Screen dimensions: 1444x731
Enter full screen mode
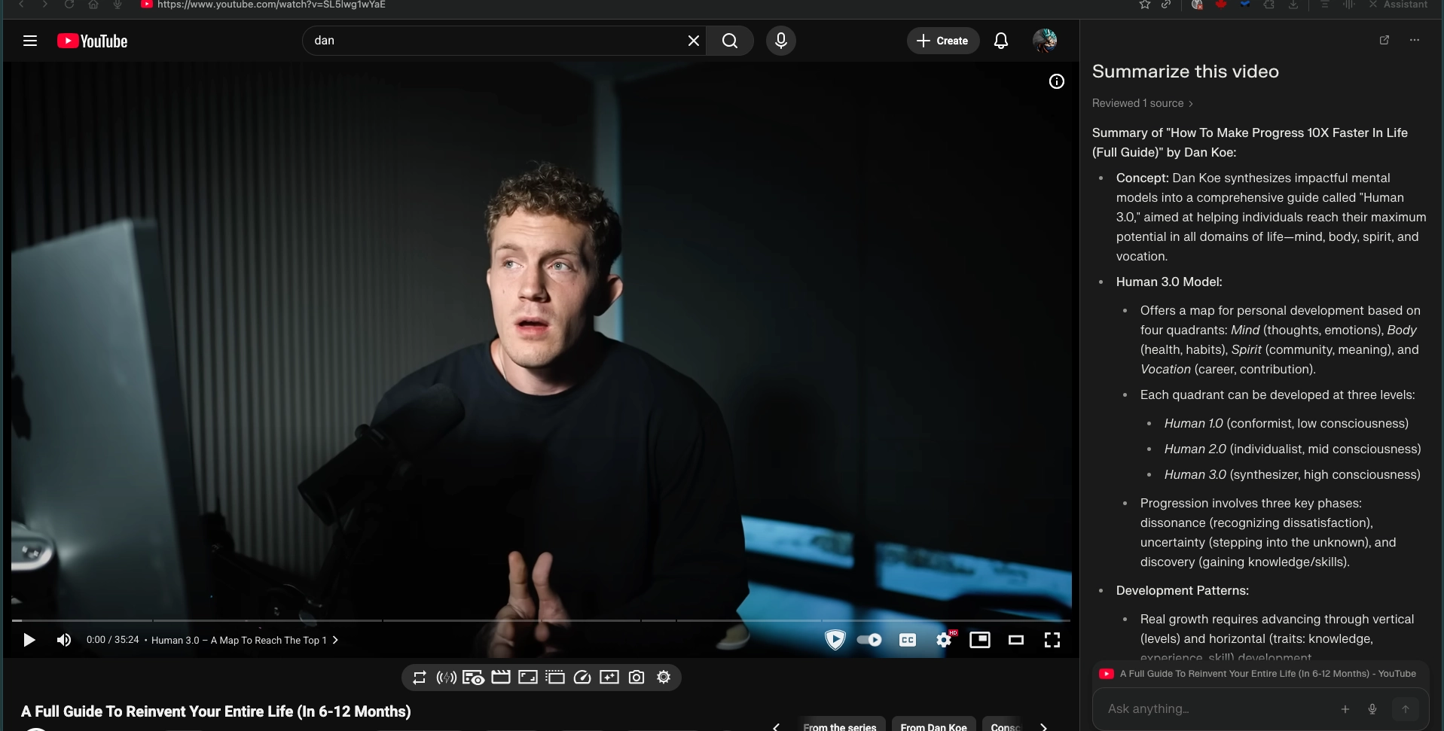pyautogui.click(x=1052, y=640)
